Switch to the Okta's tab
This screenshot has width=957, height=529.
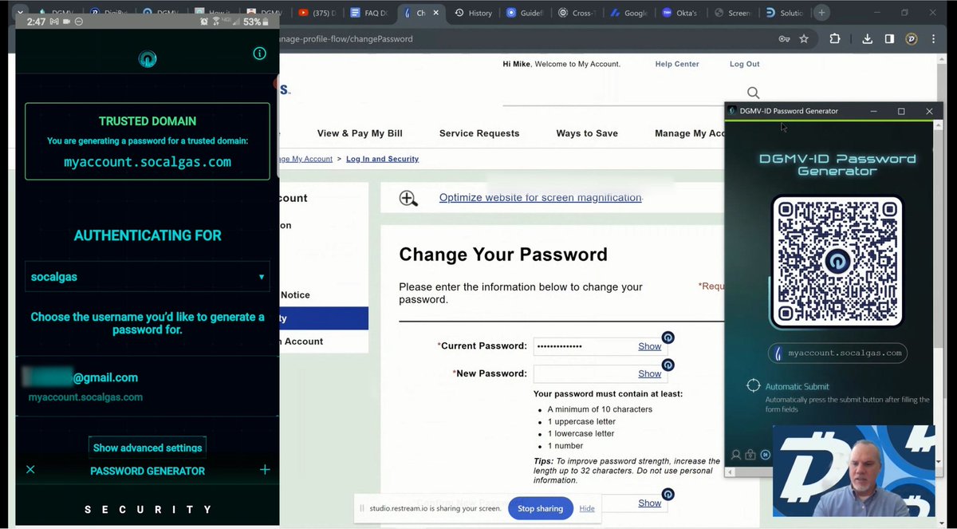(682, 13)
